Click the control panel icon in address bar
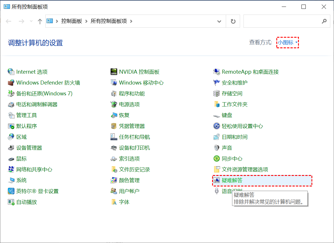334x243 pixels. (x=50, y=21)
